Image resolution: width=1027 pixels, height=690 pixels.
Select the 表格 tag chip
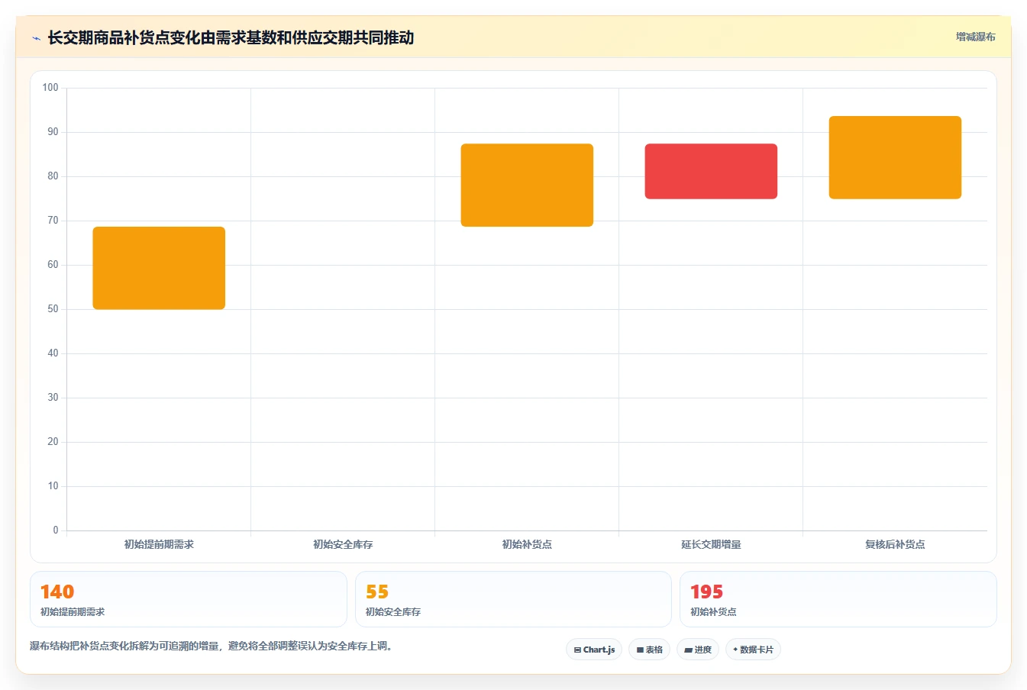tap(649, 650)
